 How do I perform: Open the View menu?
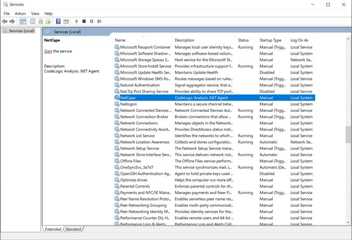35,14
